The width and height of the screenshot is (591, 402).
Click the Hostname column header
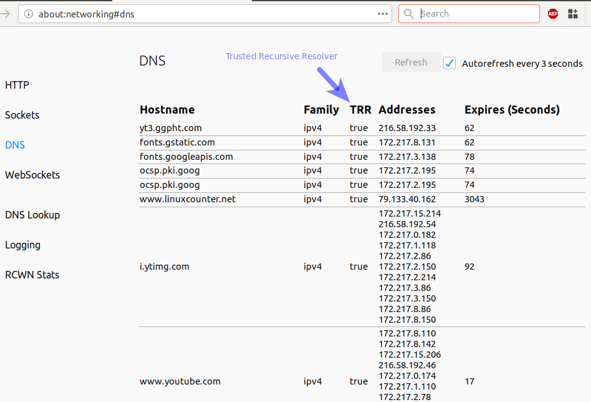coord(167,110)
